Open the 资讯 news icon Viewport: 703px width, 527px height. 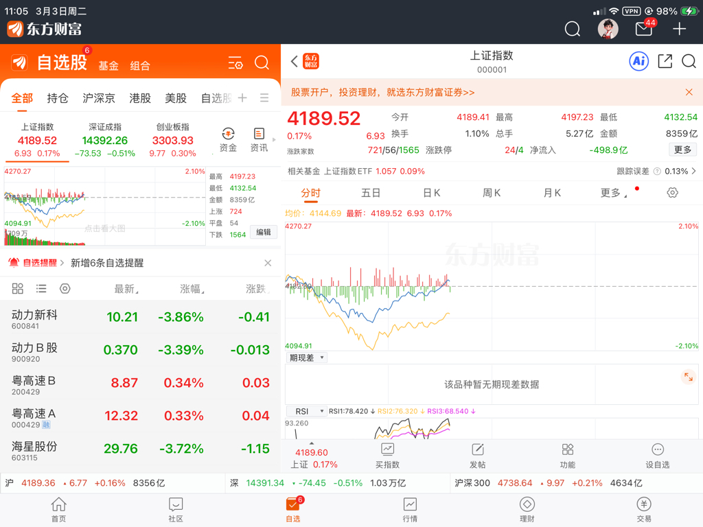(259, 140)
